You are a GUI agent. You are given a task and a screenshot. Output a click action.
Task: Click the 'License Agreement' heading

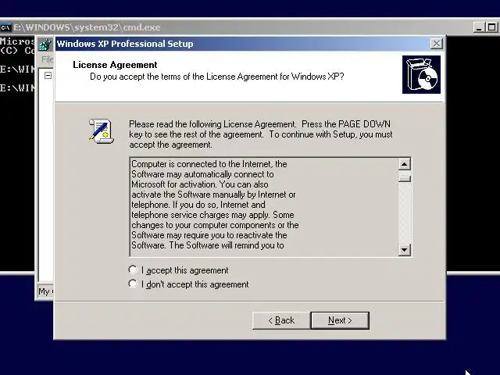click(115, 65)
